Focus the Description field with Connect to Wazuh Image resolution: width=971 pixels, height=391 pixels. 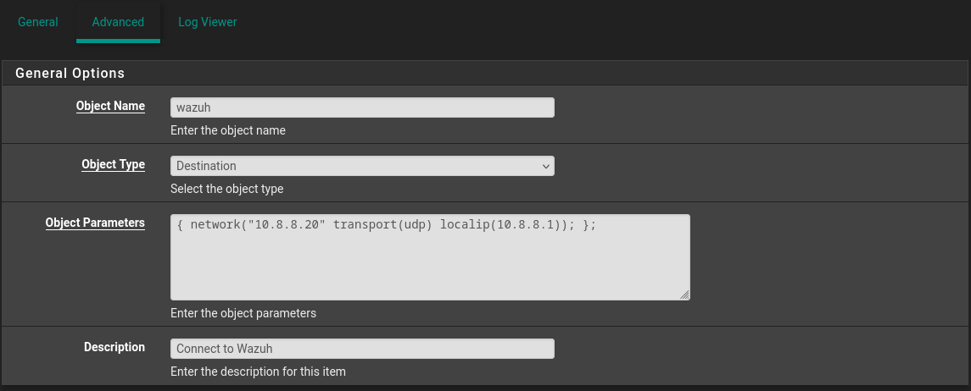click(x=362, y=349)
